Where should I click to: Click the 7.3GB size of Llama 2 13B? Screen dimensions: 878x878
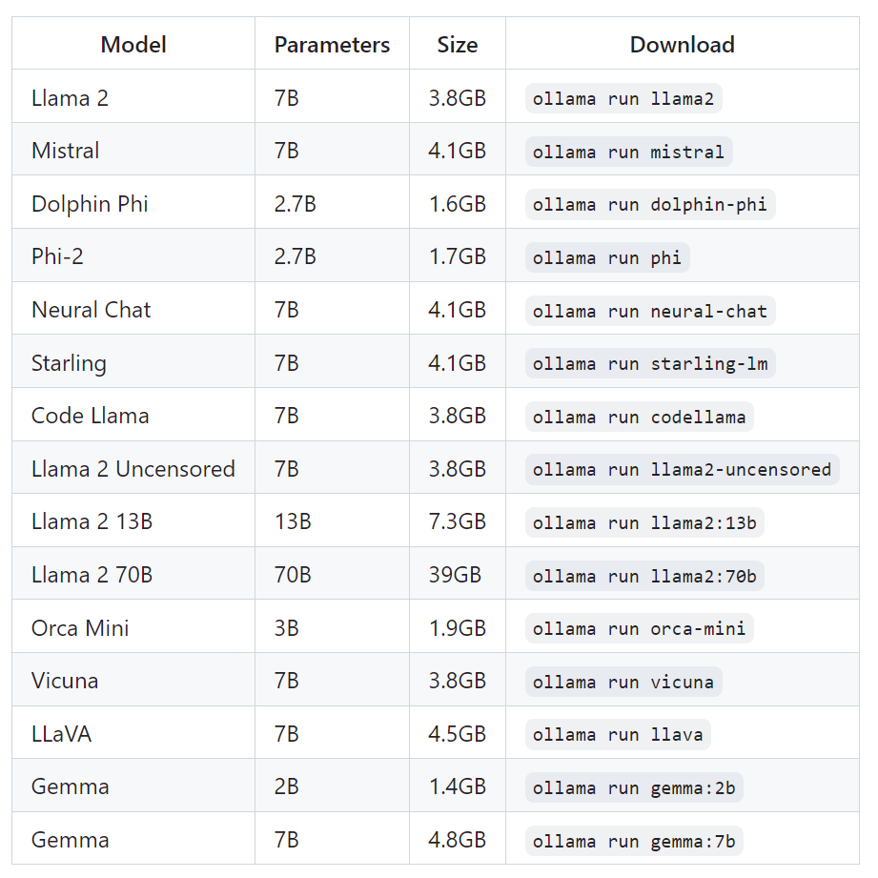coord(458,521)
